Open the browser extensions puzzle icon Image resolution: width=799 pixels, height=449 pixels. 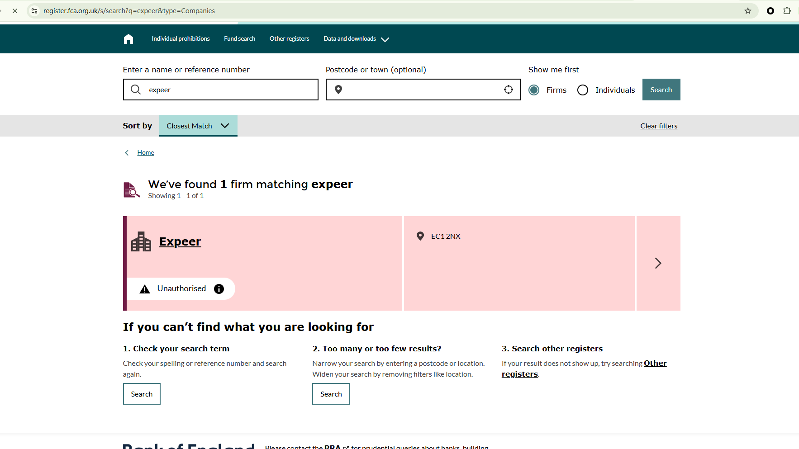click(787, 11)
